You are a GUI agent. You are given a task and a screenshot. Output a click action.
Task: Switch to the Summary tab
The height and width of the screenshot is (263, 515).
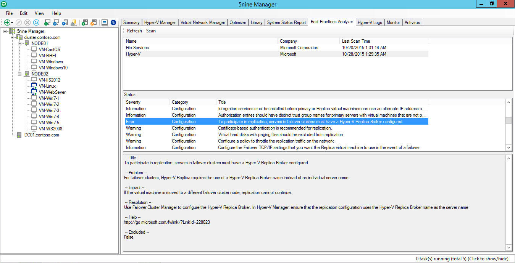pos(131,22)
